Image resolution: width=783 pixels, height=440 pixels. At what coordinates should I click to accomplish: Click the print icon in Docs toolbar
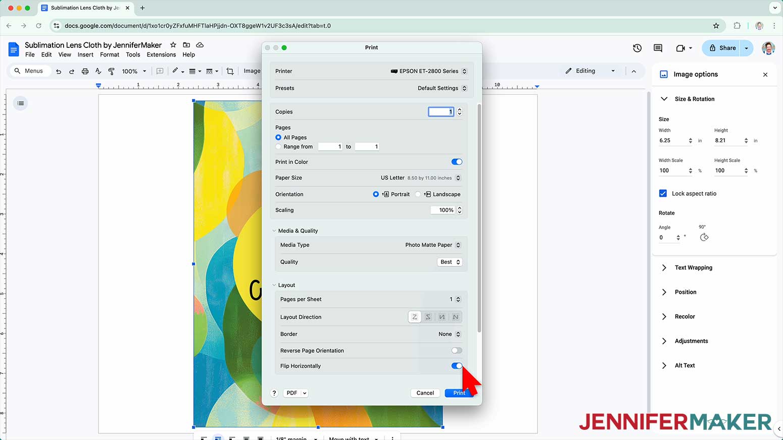point(85,71)
